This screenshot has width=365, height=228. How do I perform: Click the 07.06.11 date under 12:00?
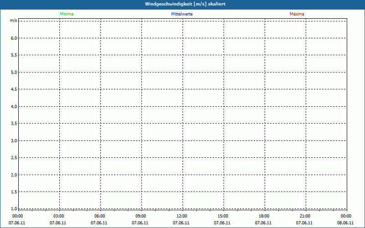pyautogui.click(x=181, y=223)
